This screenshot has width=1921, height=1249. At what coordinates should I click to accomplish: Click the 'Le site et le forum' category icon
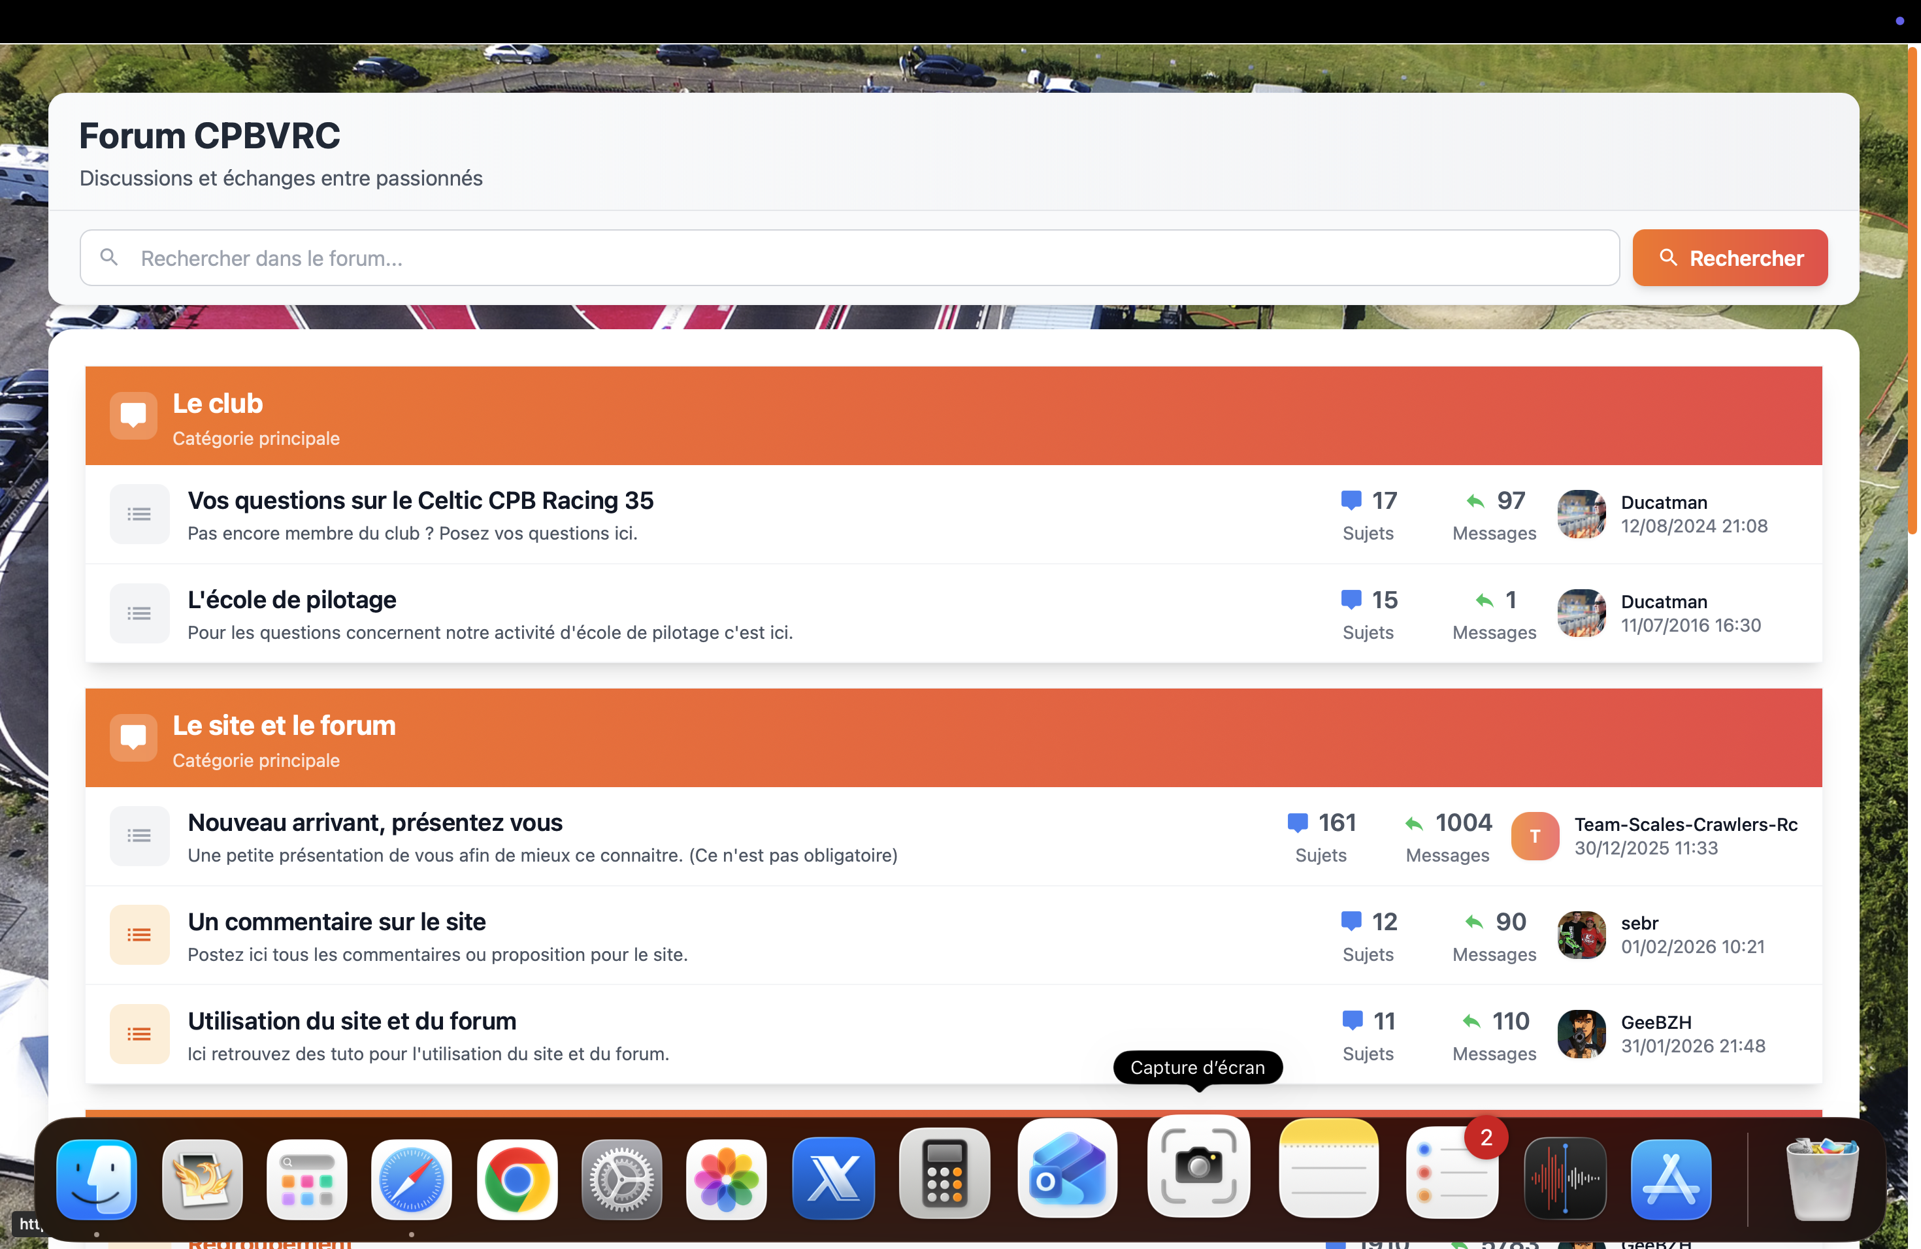[x=133, y=738]
